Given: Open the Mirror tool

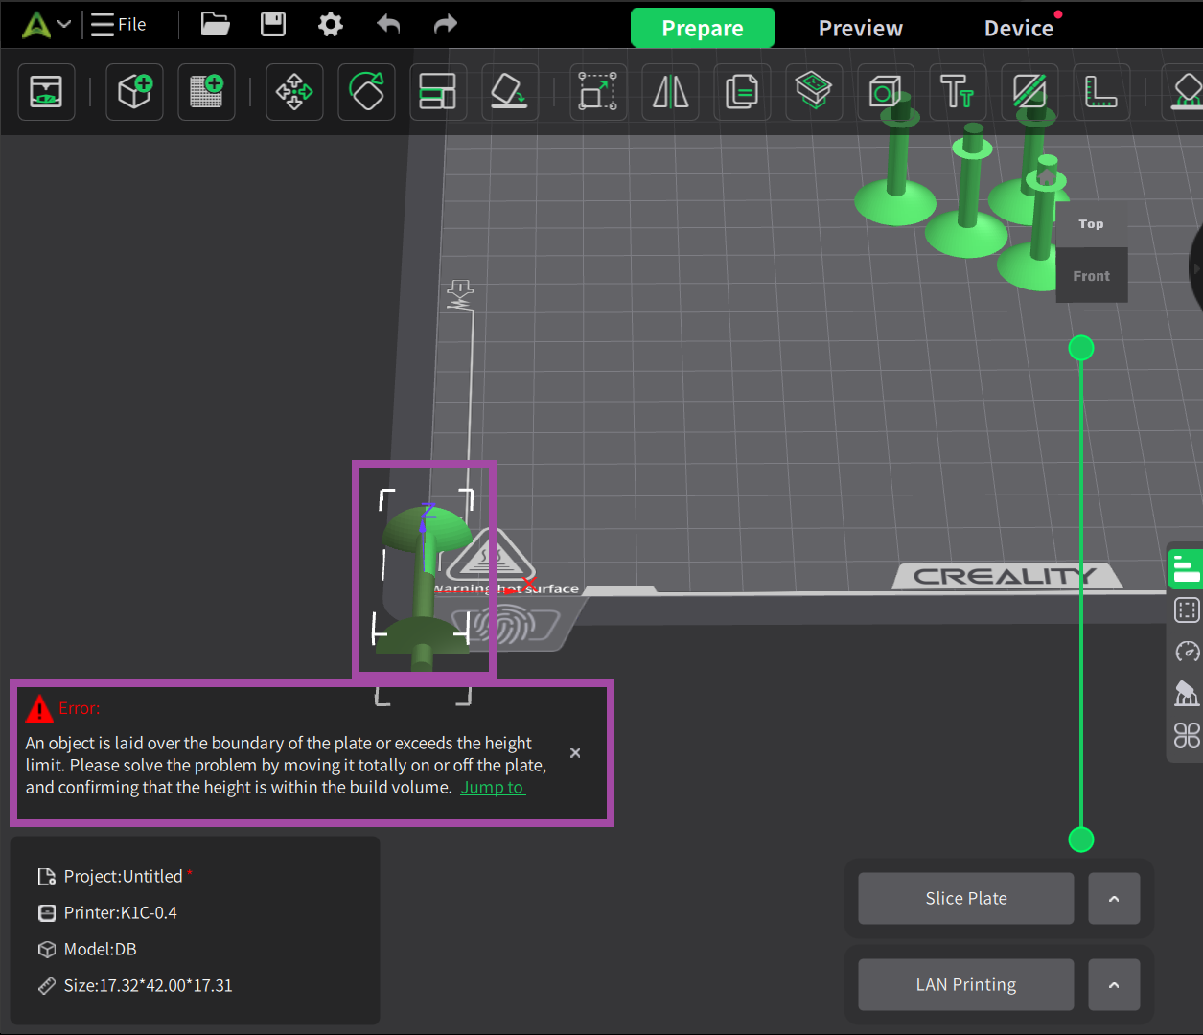Looking at the screenshot, I should tap(670, 92).
